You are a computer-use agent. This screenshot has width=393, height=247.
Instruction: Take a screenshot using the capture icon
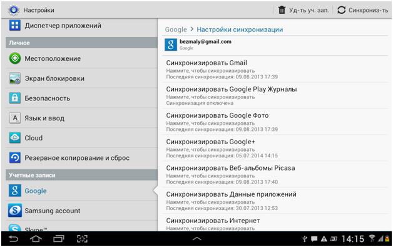pos(82,239)
